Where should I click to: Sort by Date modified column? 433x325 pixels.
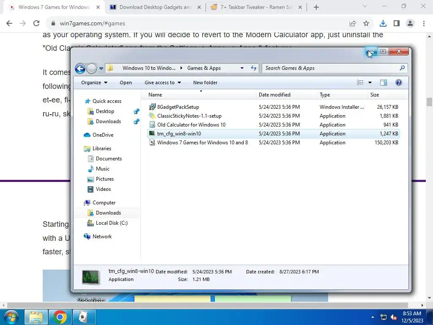tap(287, 94)
